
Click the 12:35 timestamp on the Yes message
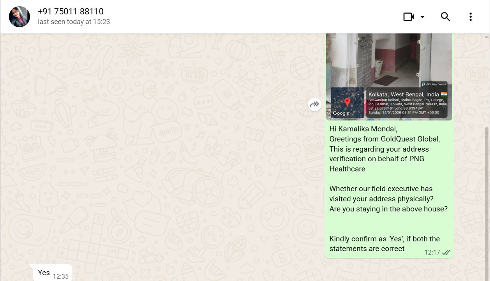[x=61, y=276]
